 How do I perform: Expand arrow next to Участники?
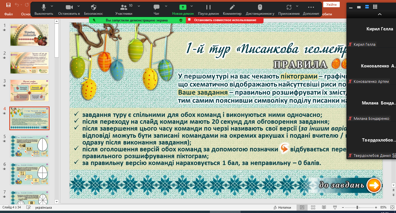(x=139, y=6)
